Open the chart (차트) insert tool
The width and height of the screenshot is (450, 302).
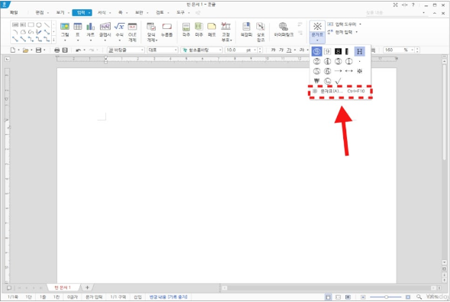(91, 31)
